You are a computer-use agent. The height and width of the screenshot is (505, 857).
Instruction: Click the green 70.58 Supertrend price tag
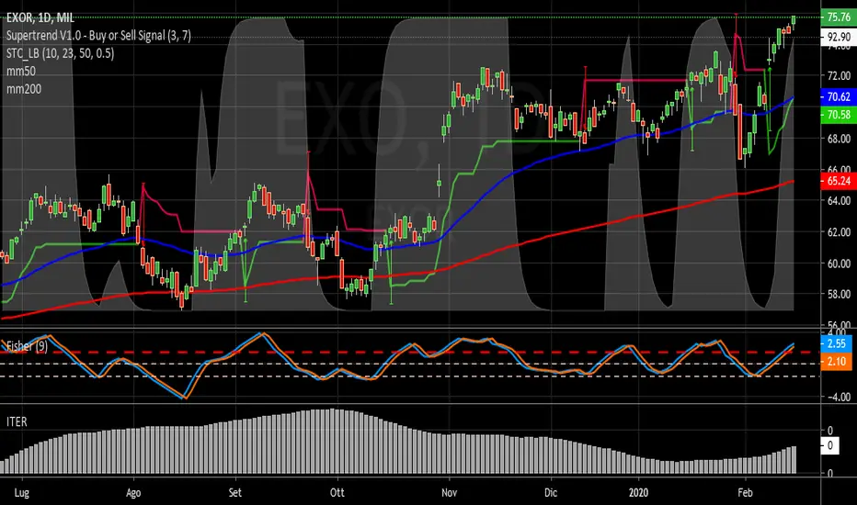(839, 115)
